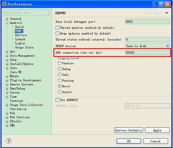The height and width of the screenshot is (148, 173).
Task: Select Info logging level
Action: pos(59,75)
